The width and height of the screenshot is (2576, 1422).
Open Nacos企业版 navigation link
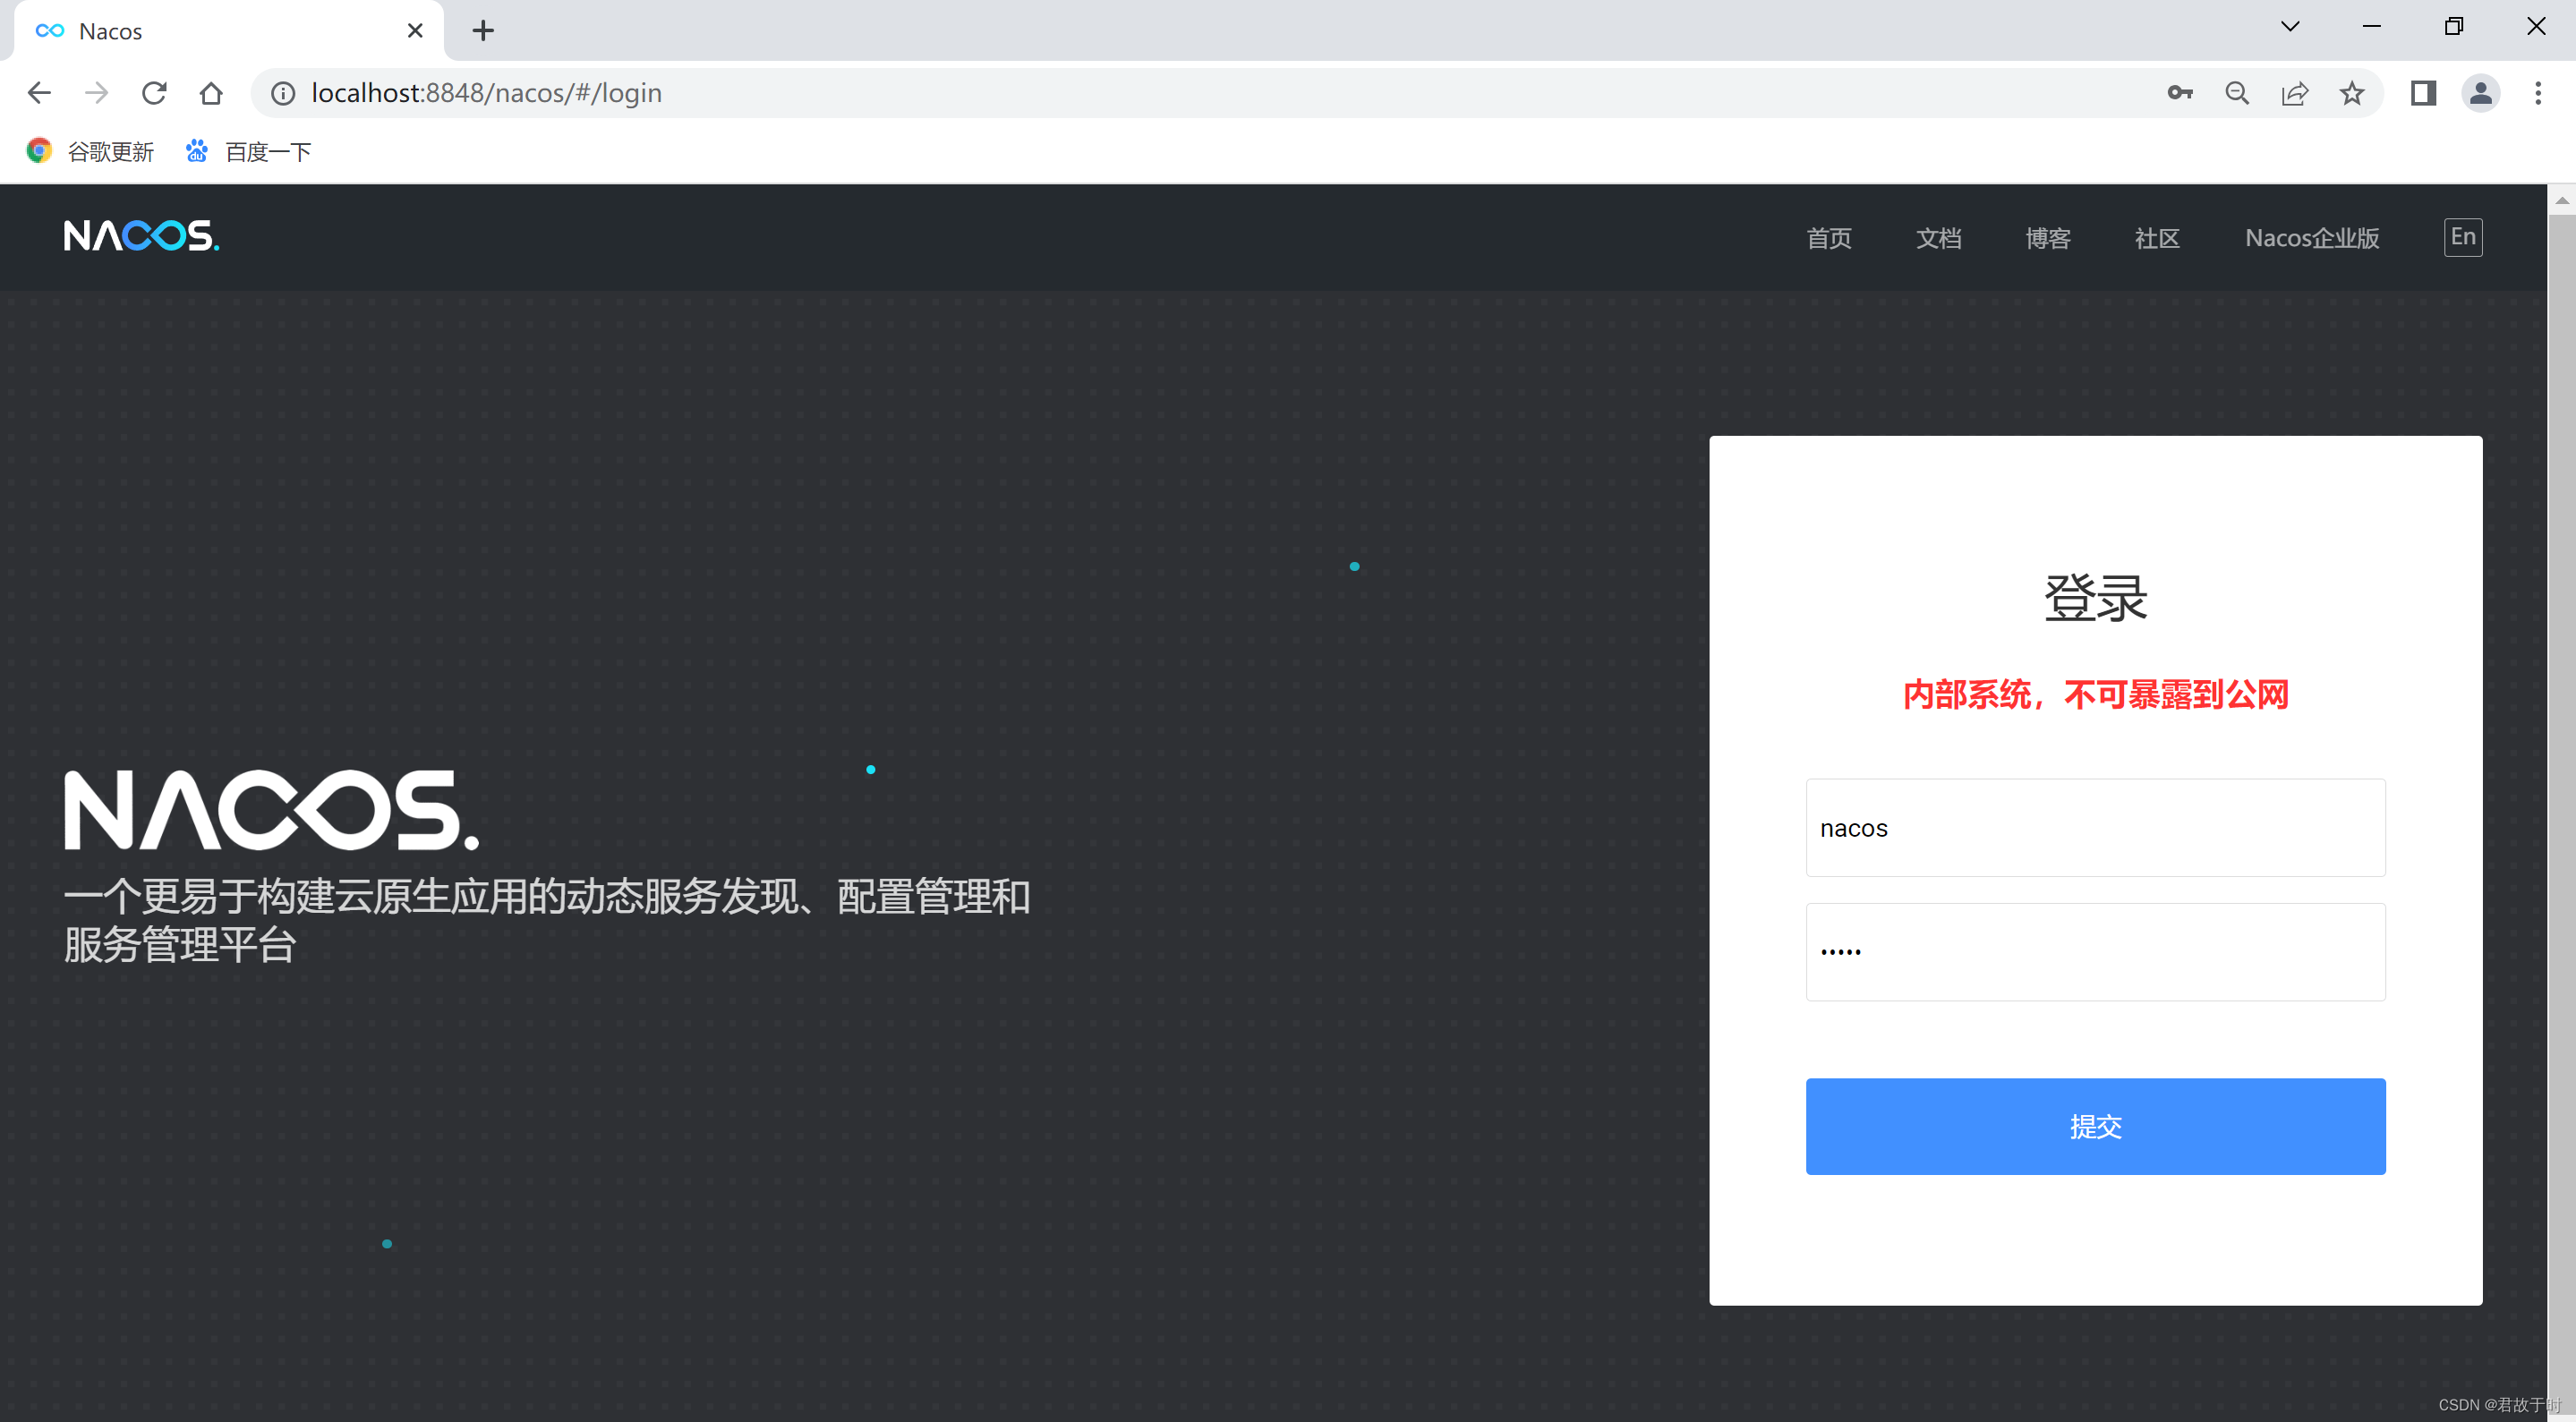pos(2312,238)
